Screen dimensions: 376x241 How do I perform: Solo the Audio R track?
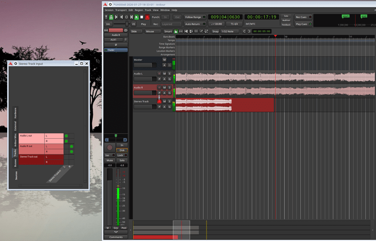coord(169,87)
